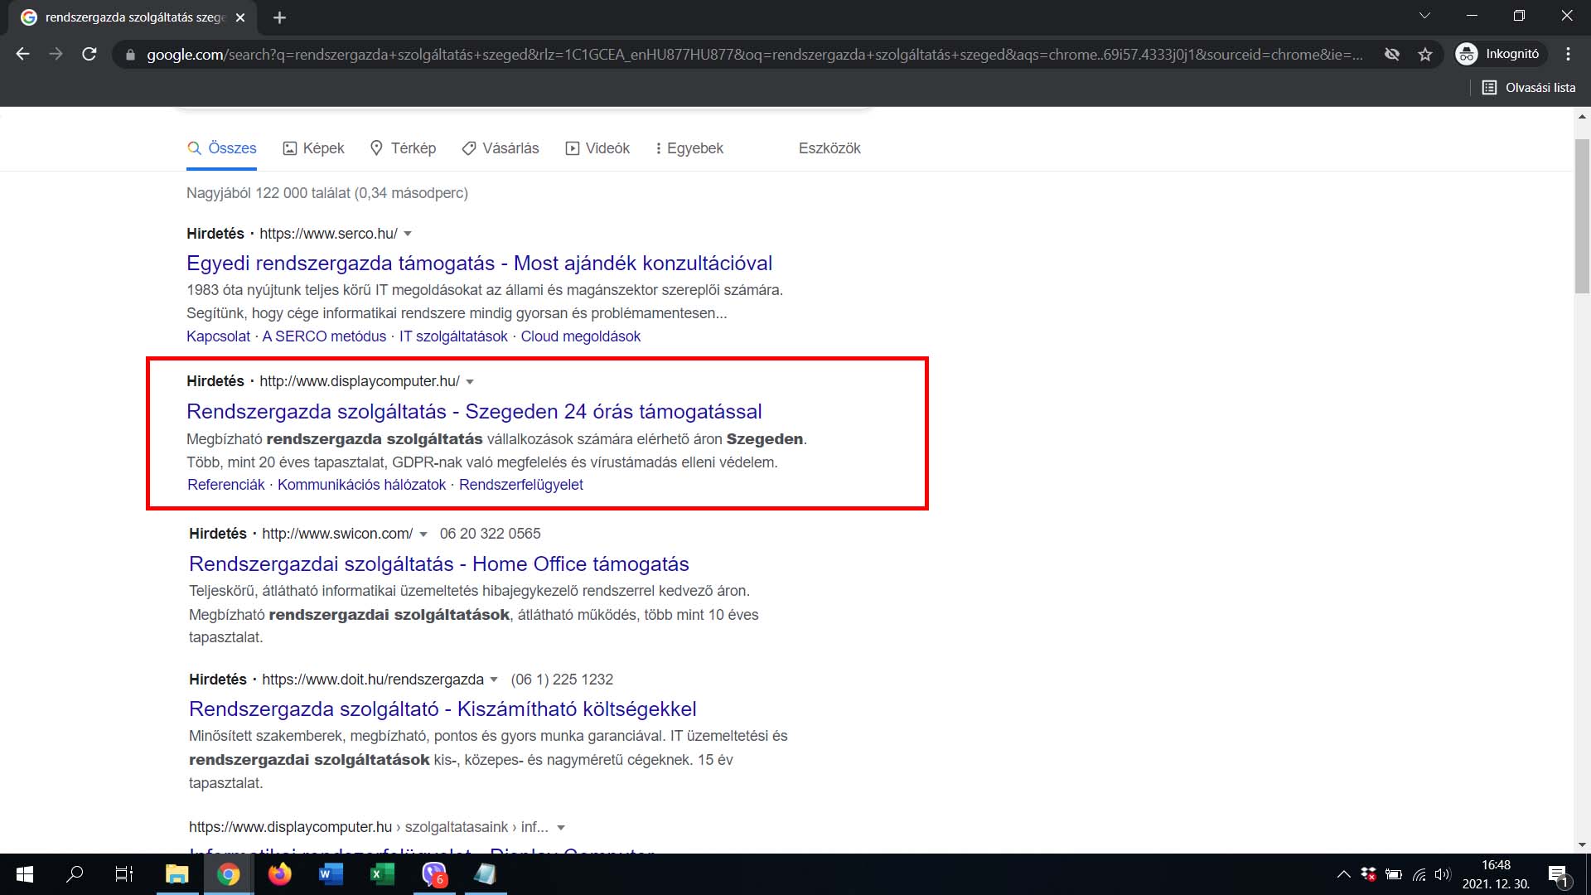Open Rendszergazda szolgáltatás Szegeden ad title
The image size is (1591, 895).
coord(474,412)
